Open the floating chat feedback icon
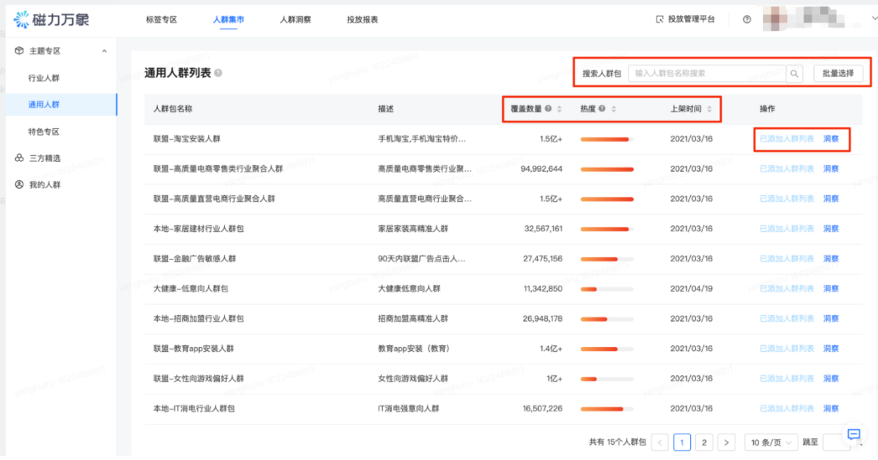The width and height of the screenshot is (878, 460). (854, 434)
